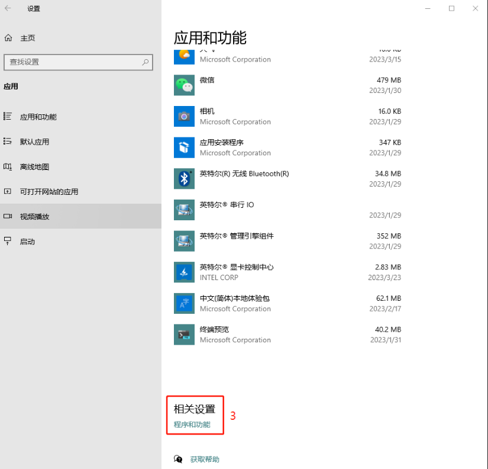Image resolution: width=488 pixels, height=469 pixels.
Task: Click the Intel Bluetooth app icon
Action: 184,179
